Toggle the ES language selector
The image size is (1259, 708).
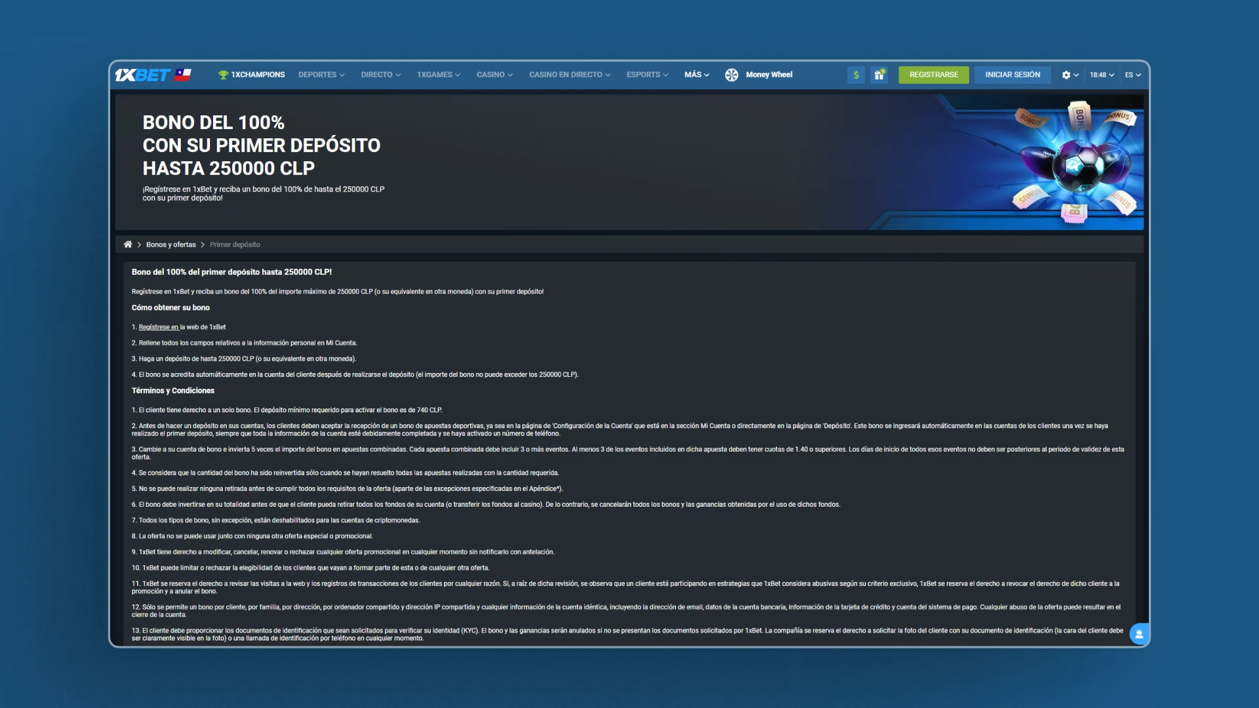(x=1132, y=74)
